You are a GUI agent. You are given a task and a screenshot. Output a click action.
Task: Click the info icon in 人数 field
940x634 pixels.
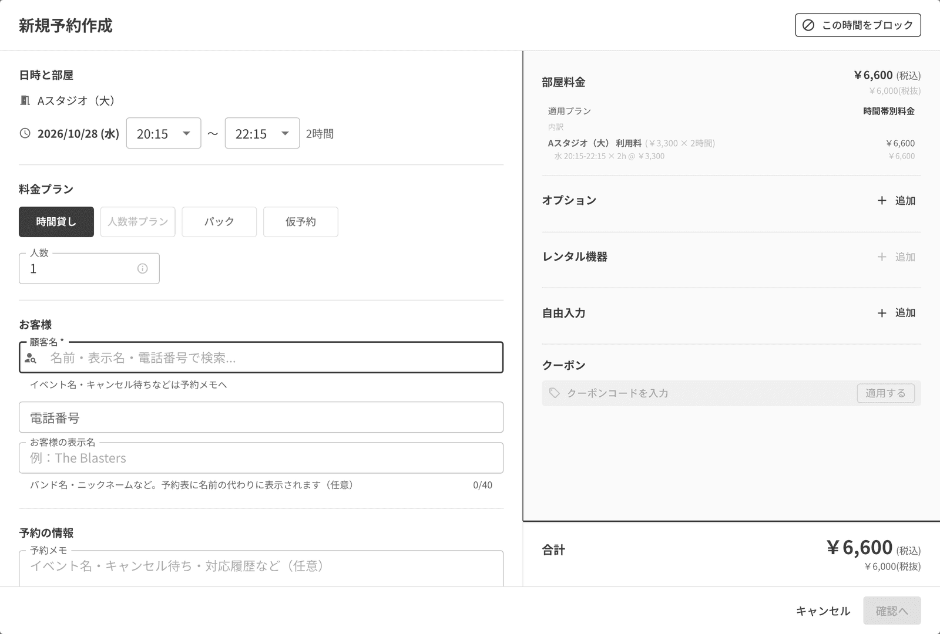142,268
